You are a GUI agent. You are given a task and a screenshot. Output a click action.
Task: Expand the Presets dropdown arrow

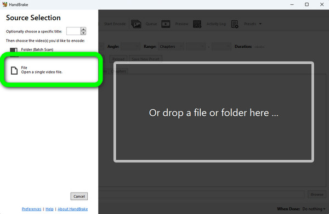point(260,24)
